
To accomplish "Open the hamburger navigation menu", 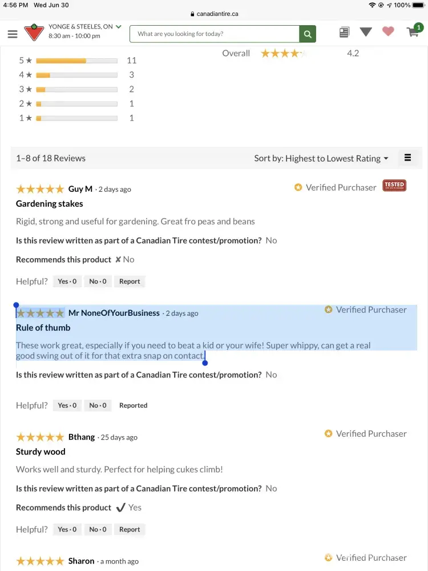I will (13, 34).
